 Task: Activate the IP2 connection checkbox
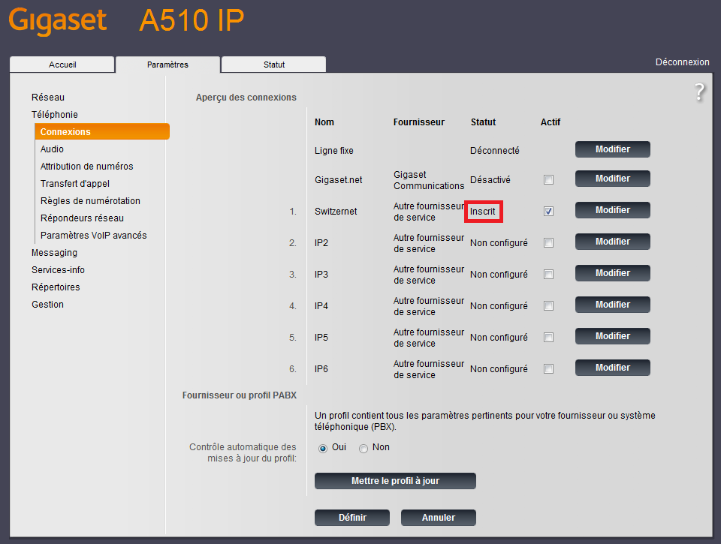[548, 243]
